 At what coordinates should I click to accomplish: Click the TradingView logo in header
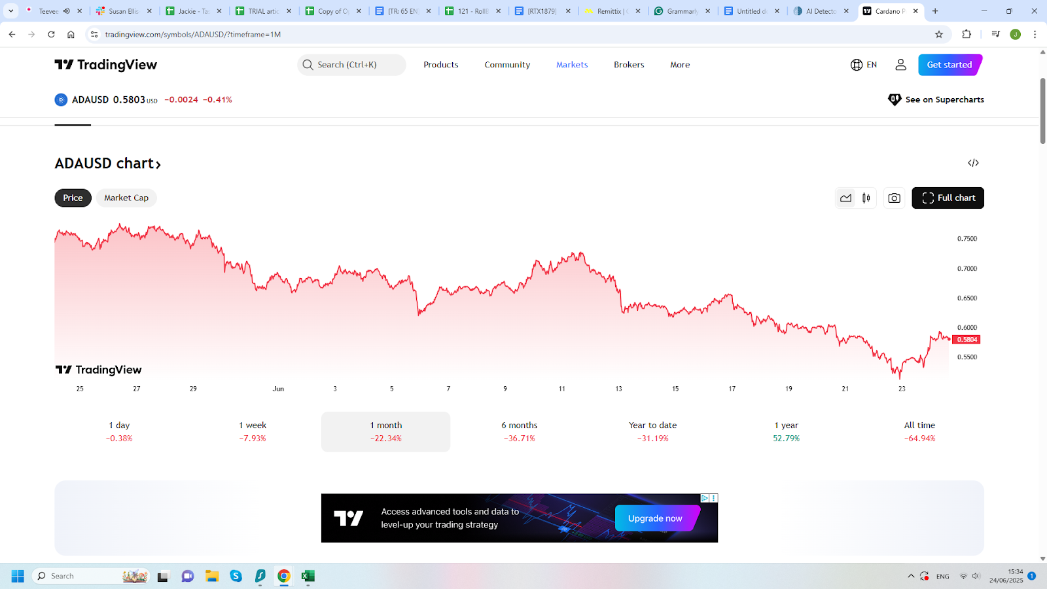105,65
